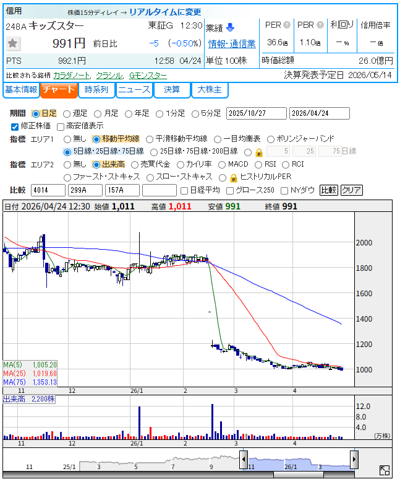Click the blue down arrow beside 業績

(230, 27)
